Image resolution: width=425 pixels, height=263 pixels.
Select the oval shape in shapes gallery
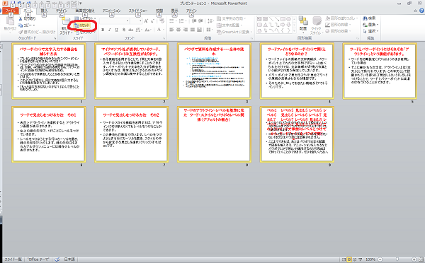289,19
